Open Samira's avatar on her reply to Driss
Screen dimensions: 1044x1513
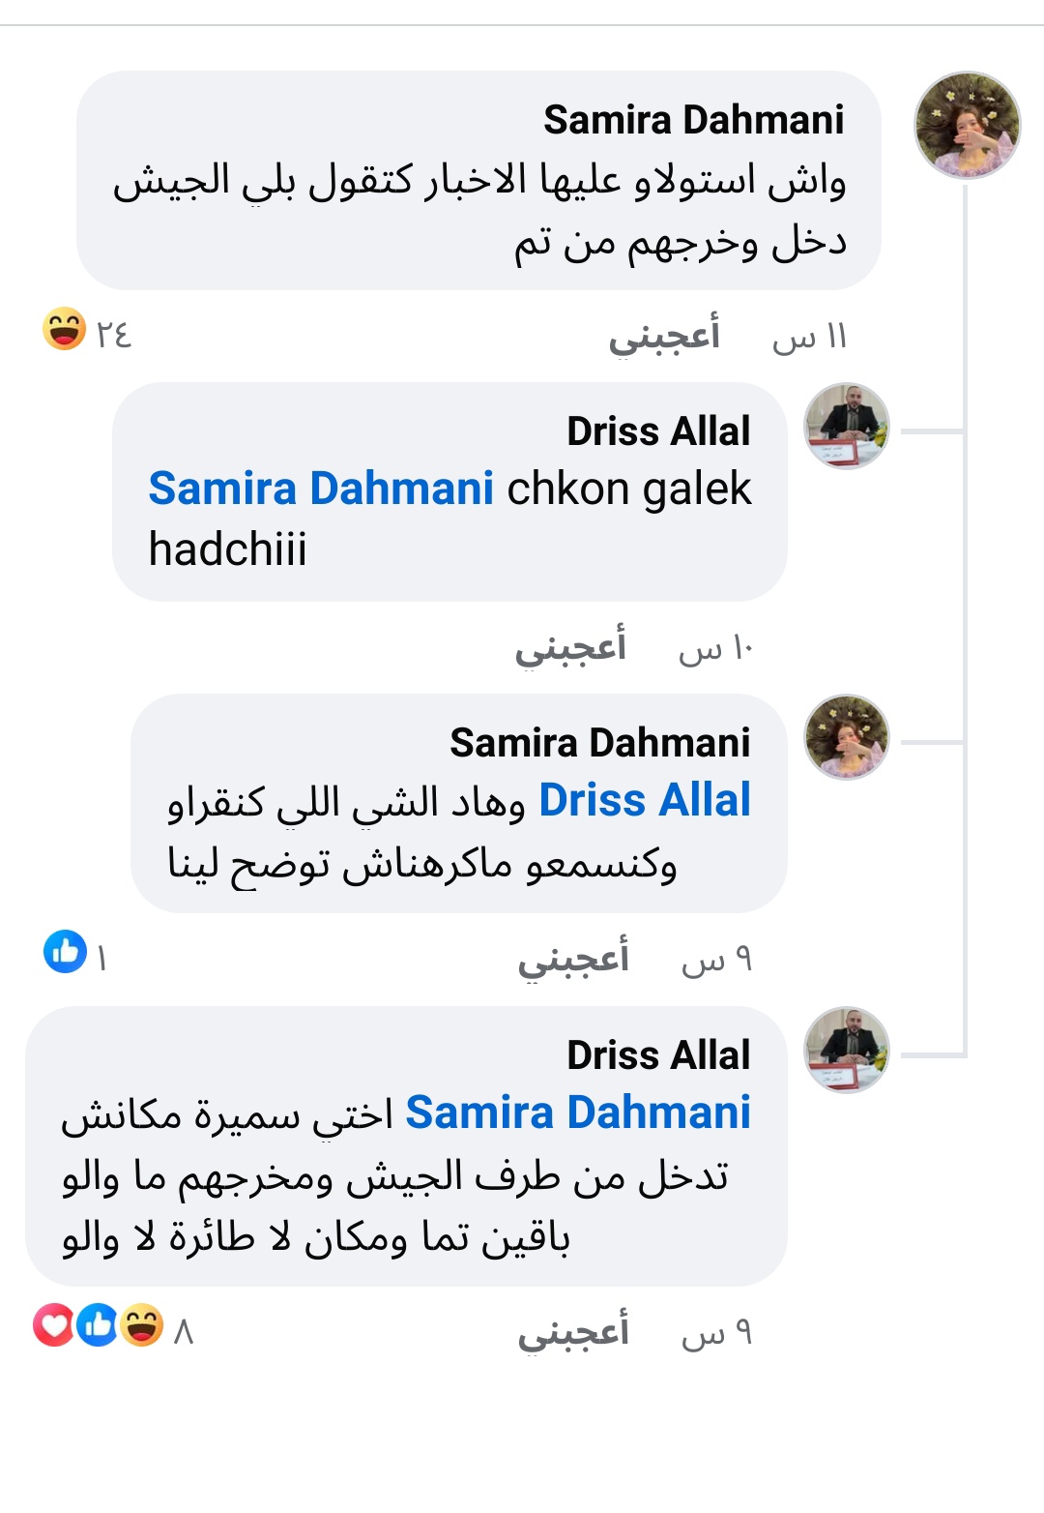[x=847, y=737]
